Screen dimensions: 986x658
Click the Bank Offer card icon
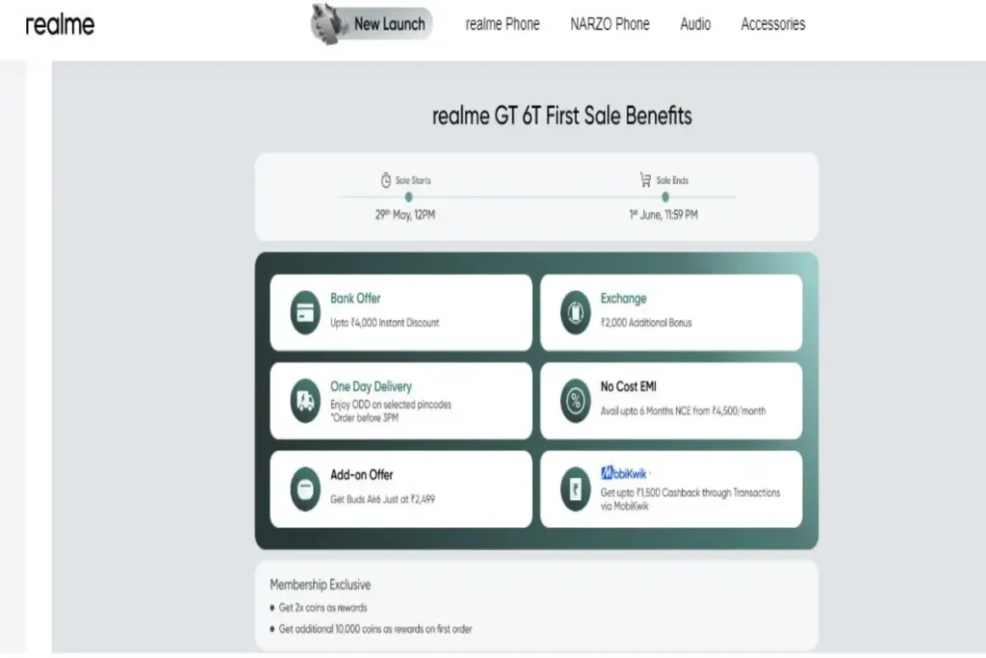coord(305,312)
